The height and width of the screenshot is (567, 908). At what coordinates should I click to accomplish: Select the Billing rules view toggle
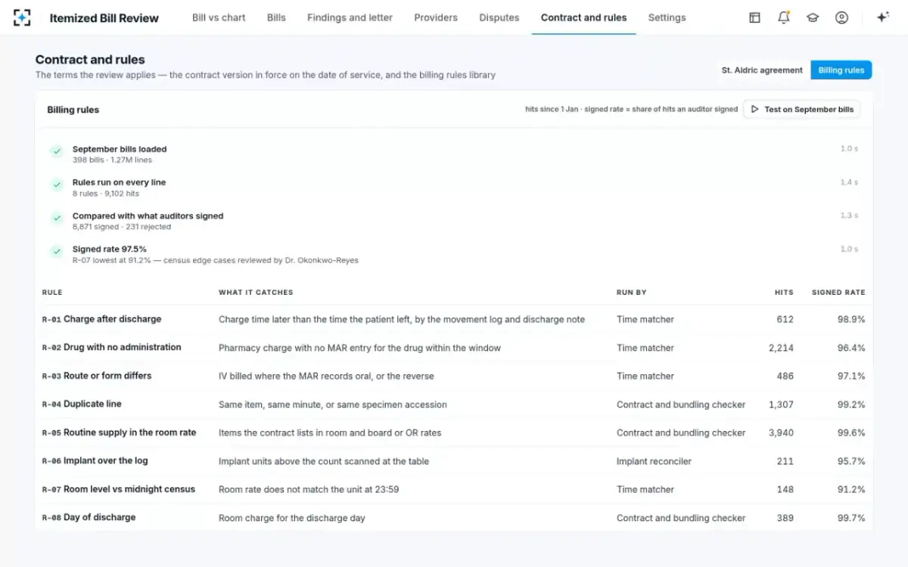(841, 70)
